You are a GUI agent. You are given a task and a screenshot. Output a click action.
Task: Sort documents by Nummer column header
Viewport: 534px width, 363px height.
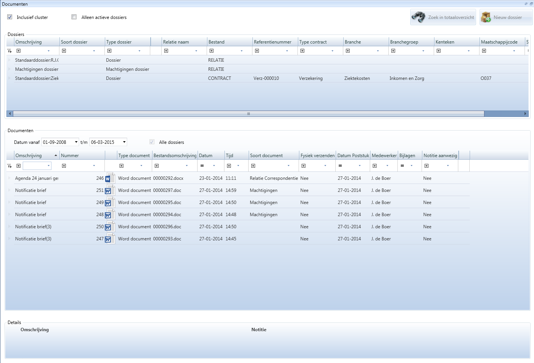point(82,156)
